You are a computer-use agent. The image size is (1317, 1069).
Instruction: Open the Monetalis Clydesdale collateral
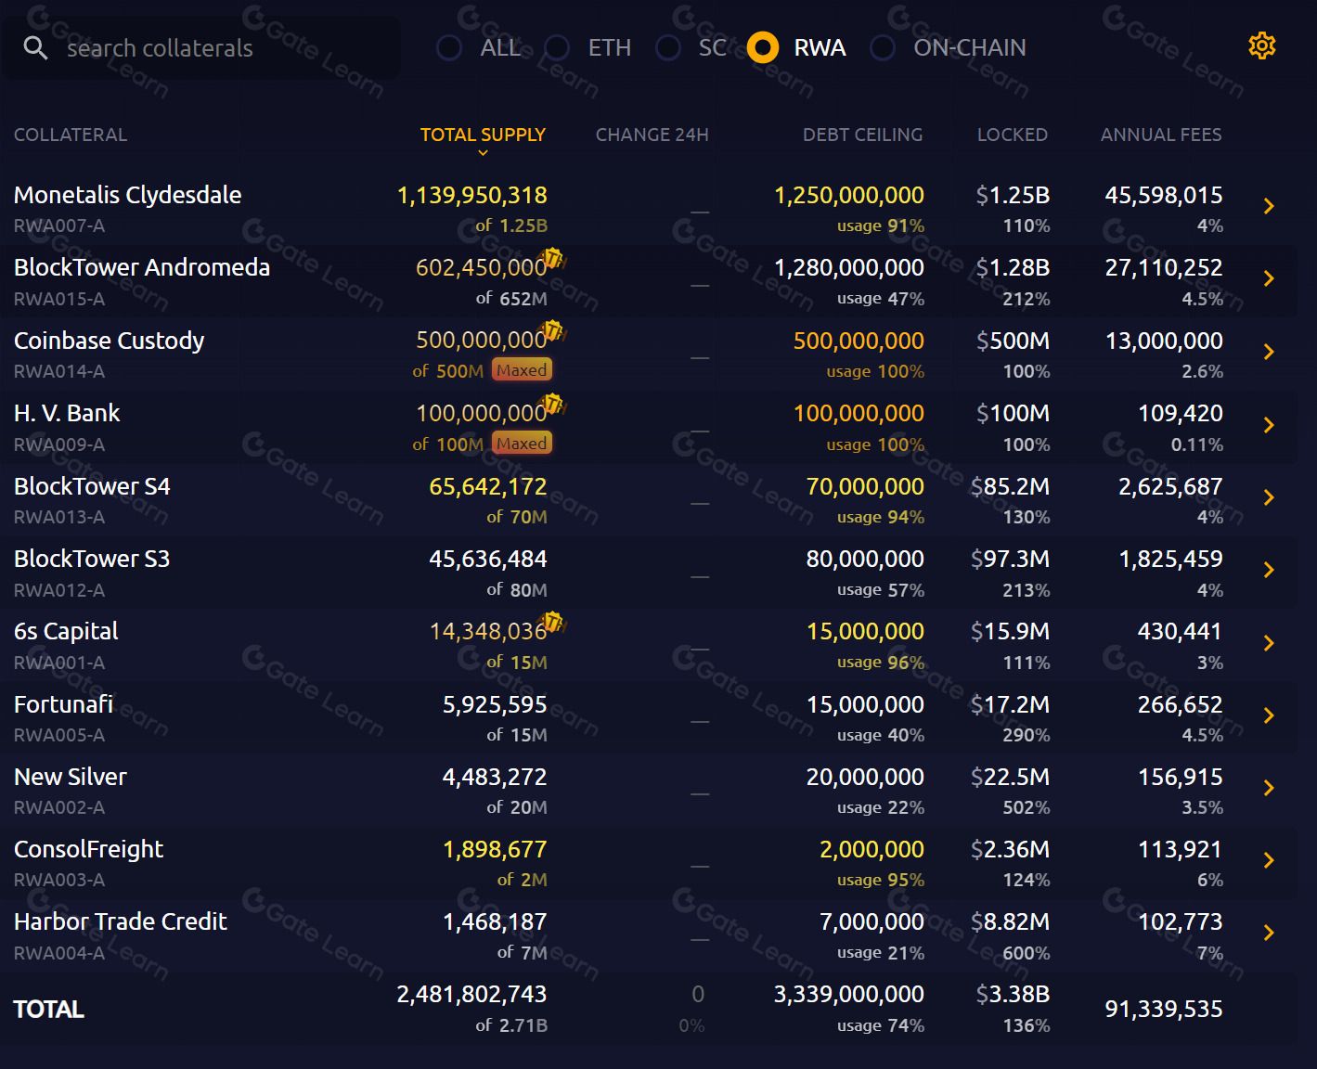tap(128, 195)
